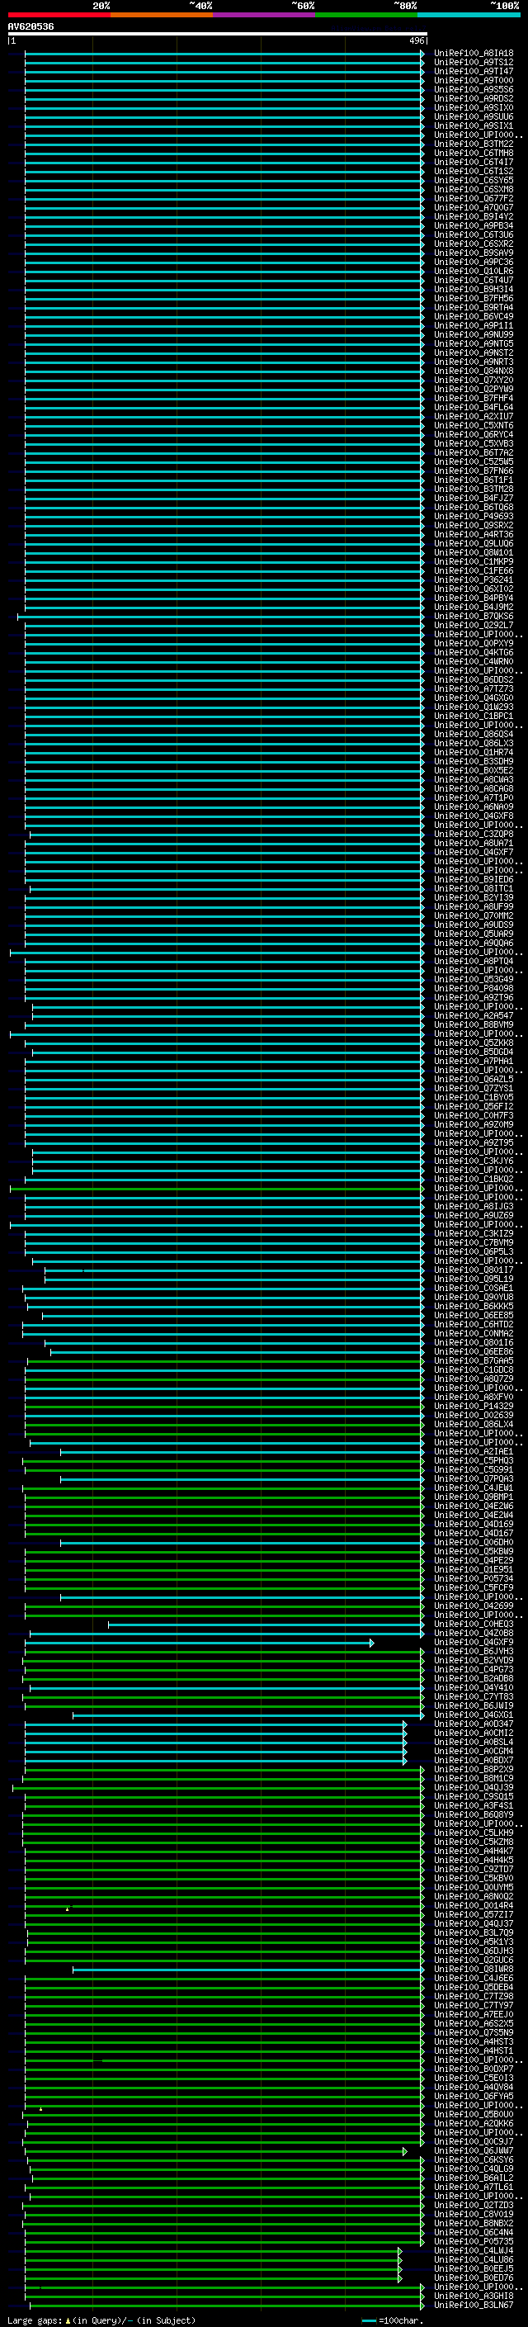This screenshot has width=528, height=2327.
Task: Select the UniRef100_P05735 label
Action: tap(474, 2242)
